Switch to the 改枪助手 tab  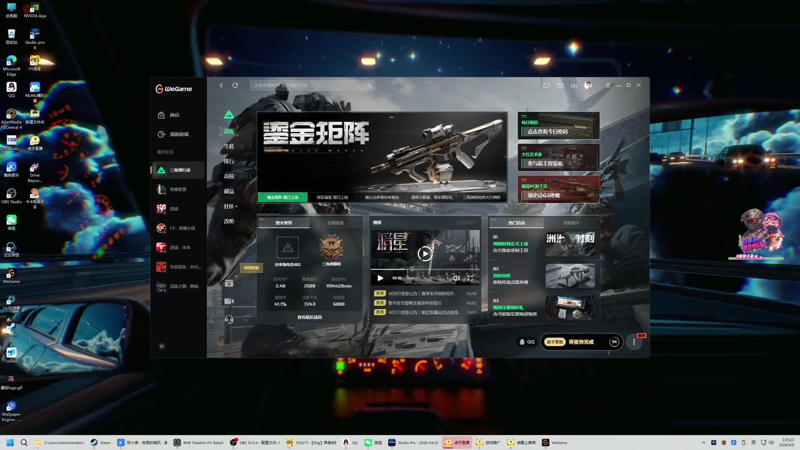(x=571, y=223)
